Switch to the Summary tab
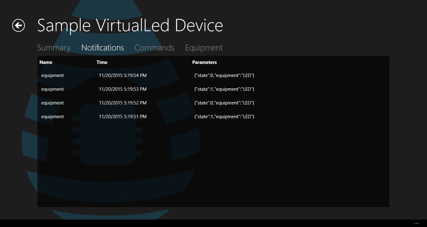This screenshot has width=427, height=227. tap(54, 48)
